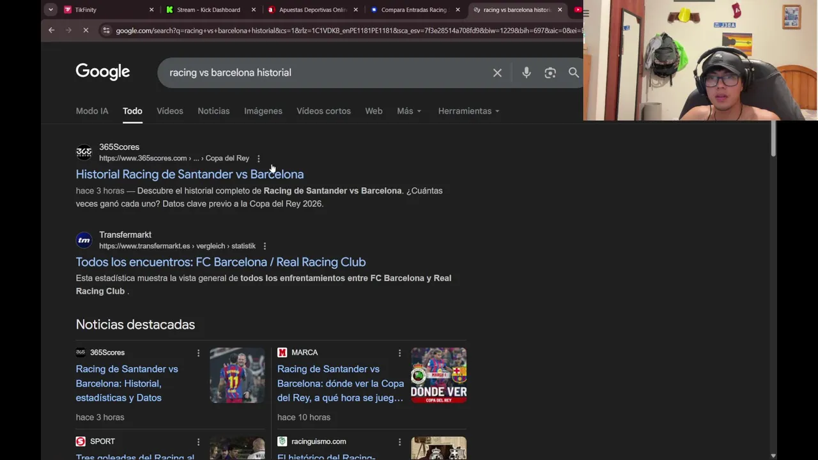Open SPORT news Tres goleadas del Racing
Viewport: 818px width, 460px height.
point(135,456)
